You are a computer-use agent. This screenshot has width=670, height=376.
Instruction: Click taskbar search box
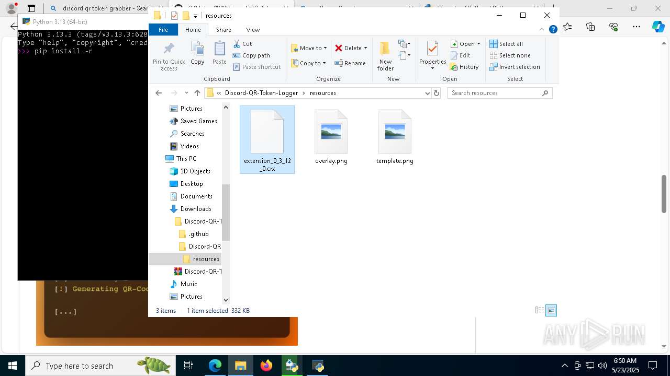100,366
